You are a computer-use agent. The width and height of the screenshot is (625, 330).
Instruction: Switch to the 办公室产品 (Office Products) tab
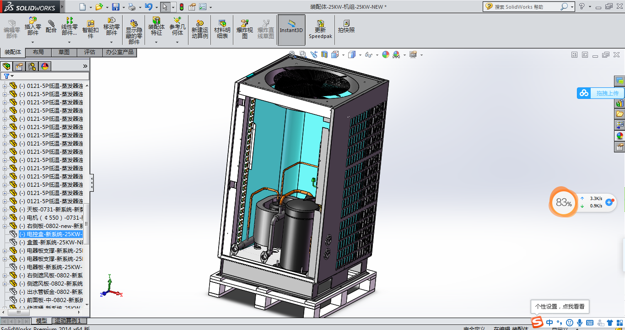[120, 52]
